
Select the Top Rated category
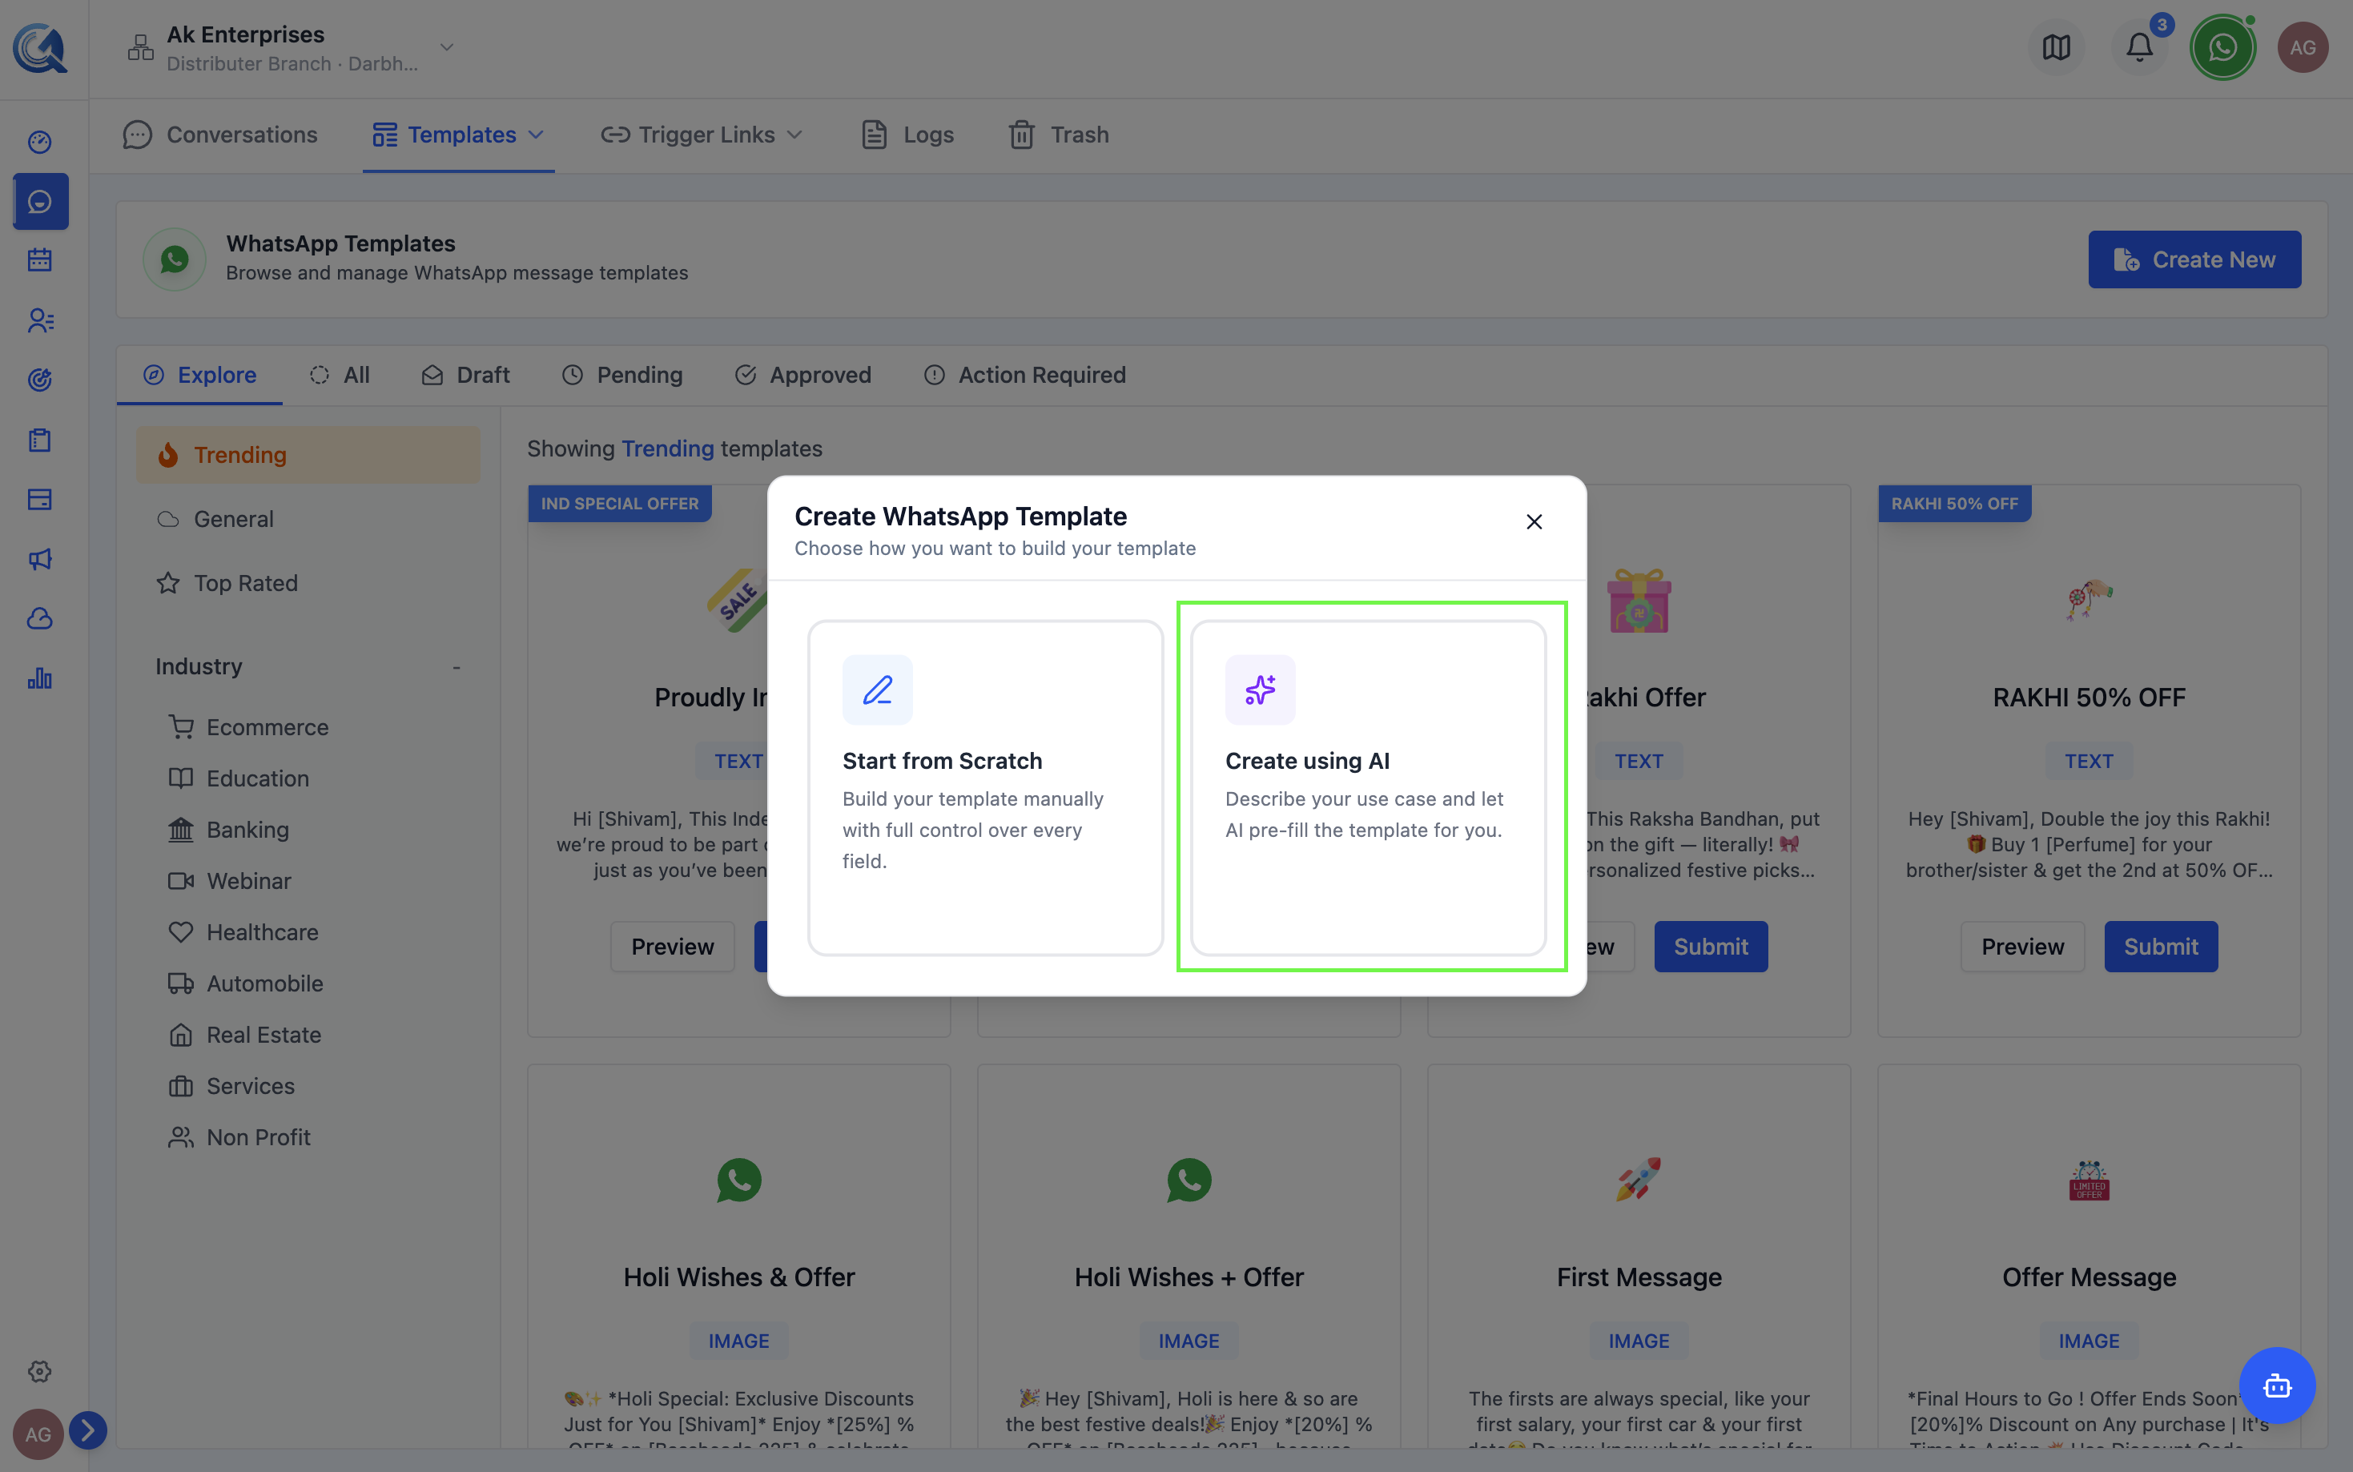click(308, 583)
